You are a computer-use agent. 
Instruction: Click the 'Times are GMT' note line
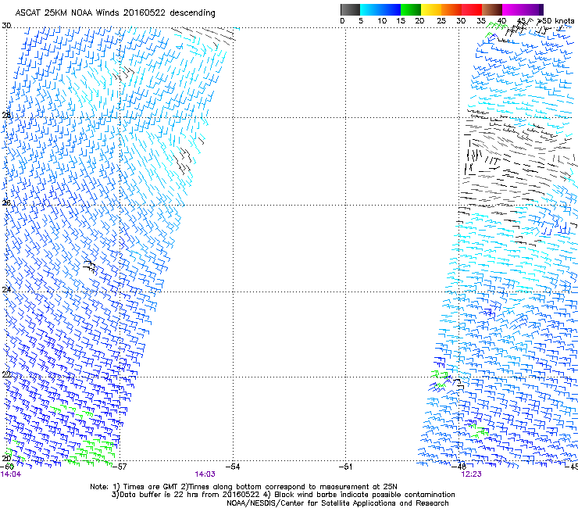(x=244, y=487)
